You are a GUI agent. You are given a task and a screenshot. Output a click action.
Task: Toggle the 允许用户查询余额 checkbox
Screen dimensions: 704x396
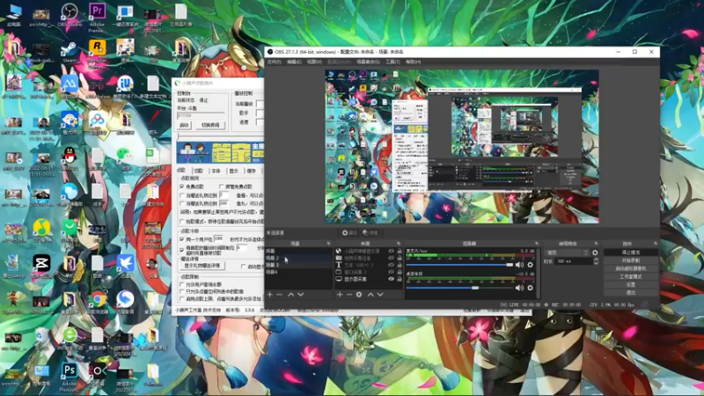click(x=182, y=284)
